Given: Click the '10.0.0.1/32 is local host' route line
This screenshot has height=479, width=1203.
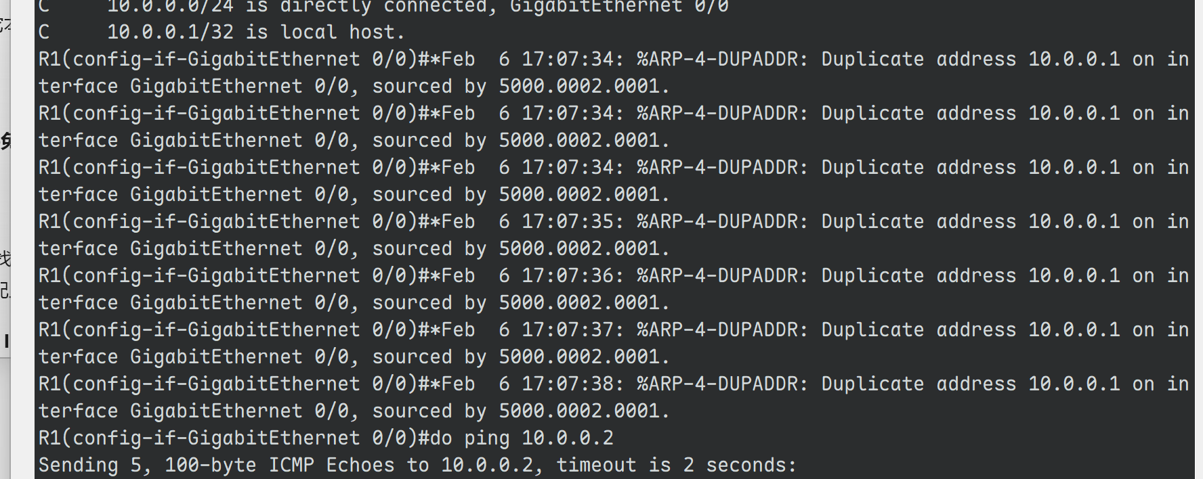Looking at the screenshot, I should (255, 32).
